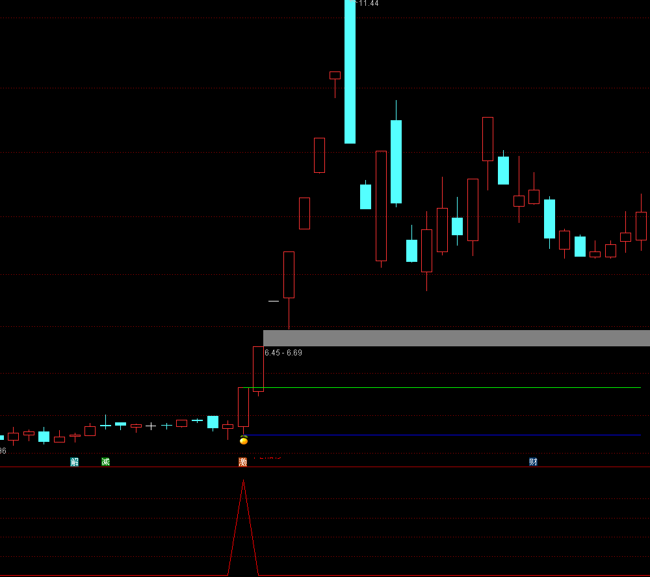
Task: Click the gold ball signal icon
Action: click(244, 441)
